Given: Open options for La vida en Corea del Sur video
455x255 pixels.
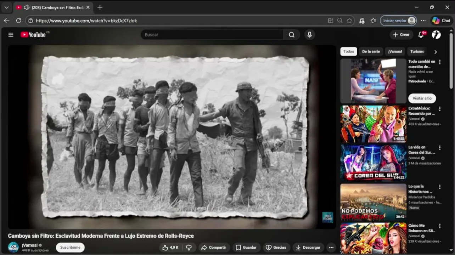Looking at the screenshot, I should (440, 148).
